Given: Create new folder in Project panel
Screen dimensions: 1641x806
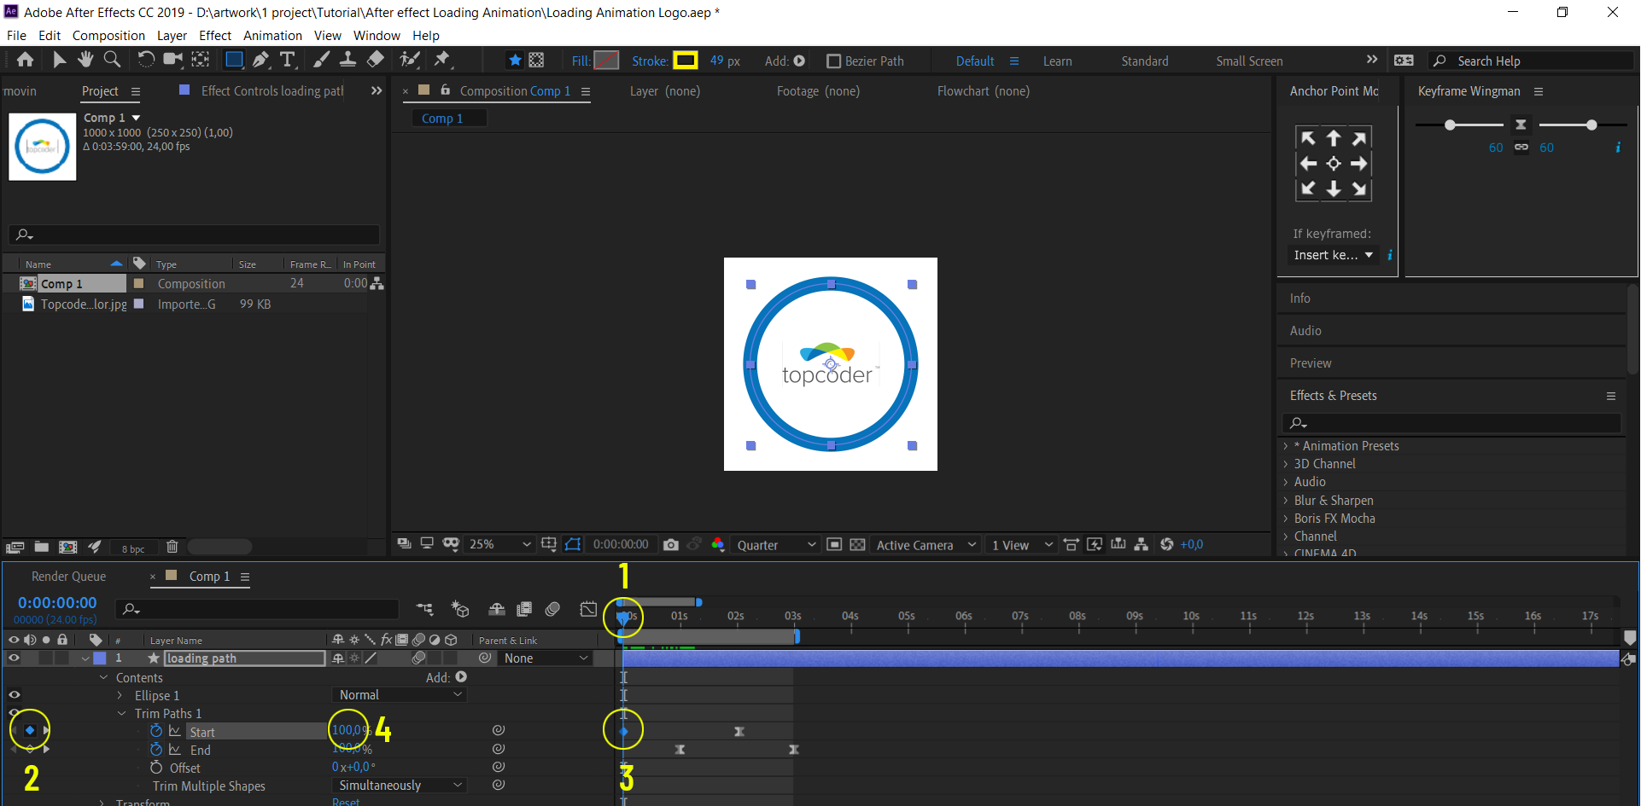Looking at the screenshot, I should click(x=41, y=547).
